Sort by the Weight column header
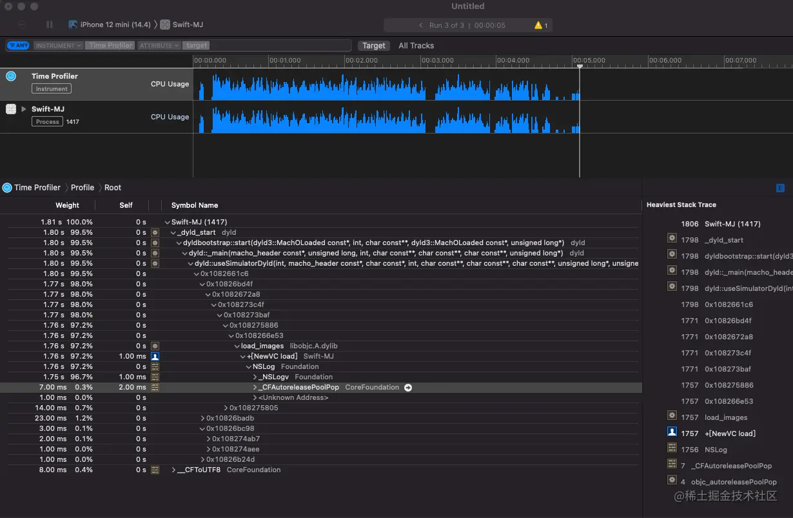Screen dimensions: 793x518 67,205
